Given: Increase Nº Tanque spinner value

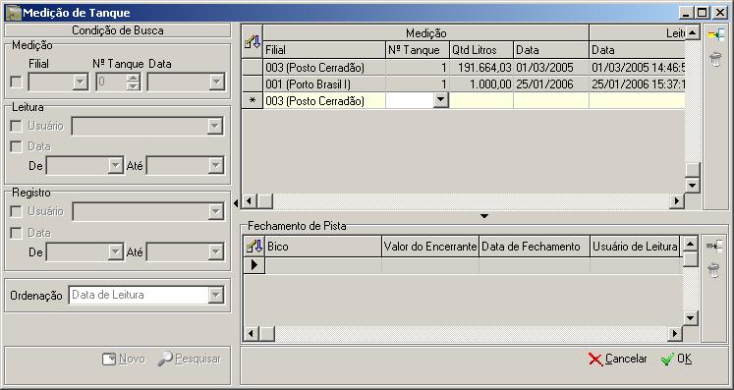Looking at the screenshot, I should tap(134, 79).
